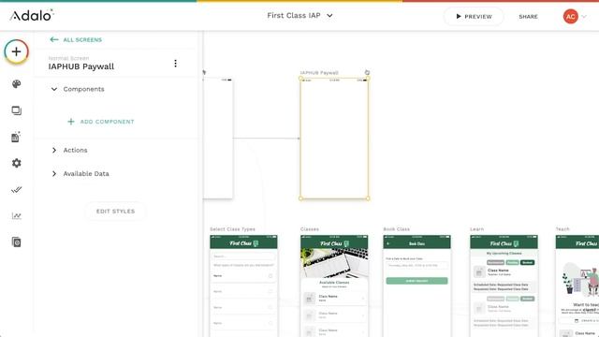The height and width of the screenshot is (337, 599).
Task: Select the Learn screen thumbnail
Action: [x=504, y=286]
